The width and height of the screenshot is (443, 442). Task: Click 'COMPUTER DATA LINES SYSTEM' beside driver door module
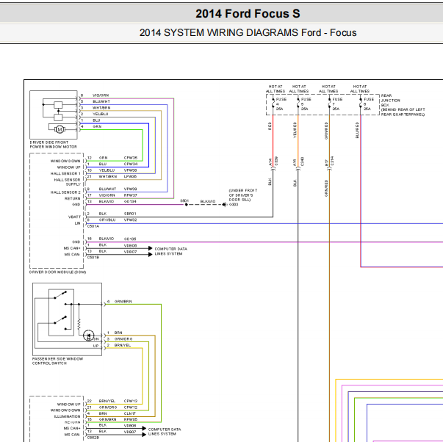(170, 251)
